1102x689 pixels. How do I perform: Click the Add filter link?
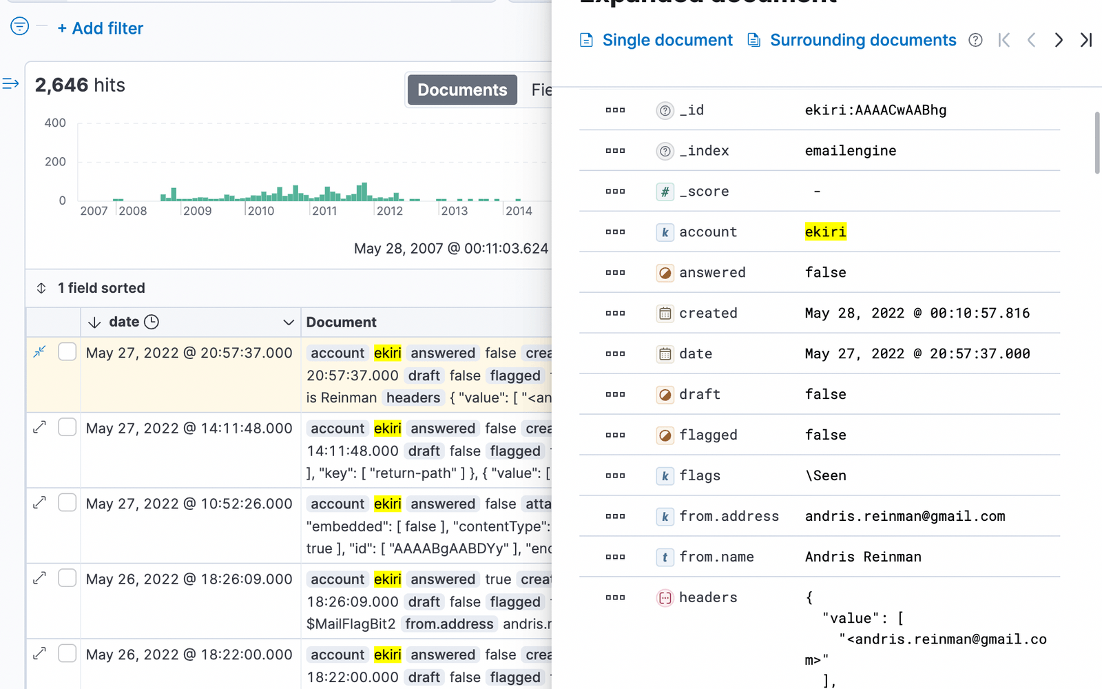point(100,28)
